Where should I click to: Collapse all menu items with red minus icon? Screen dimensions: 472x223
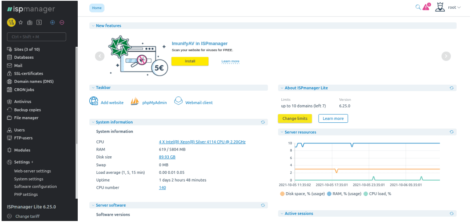[62, 22]
